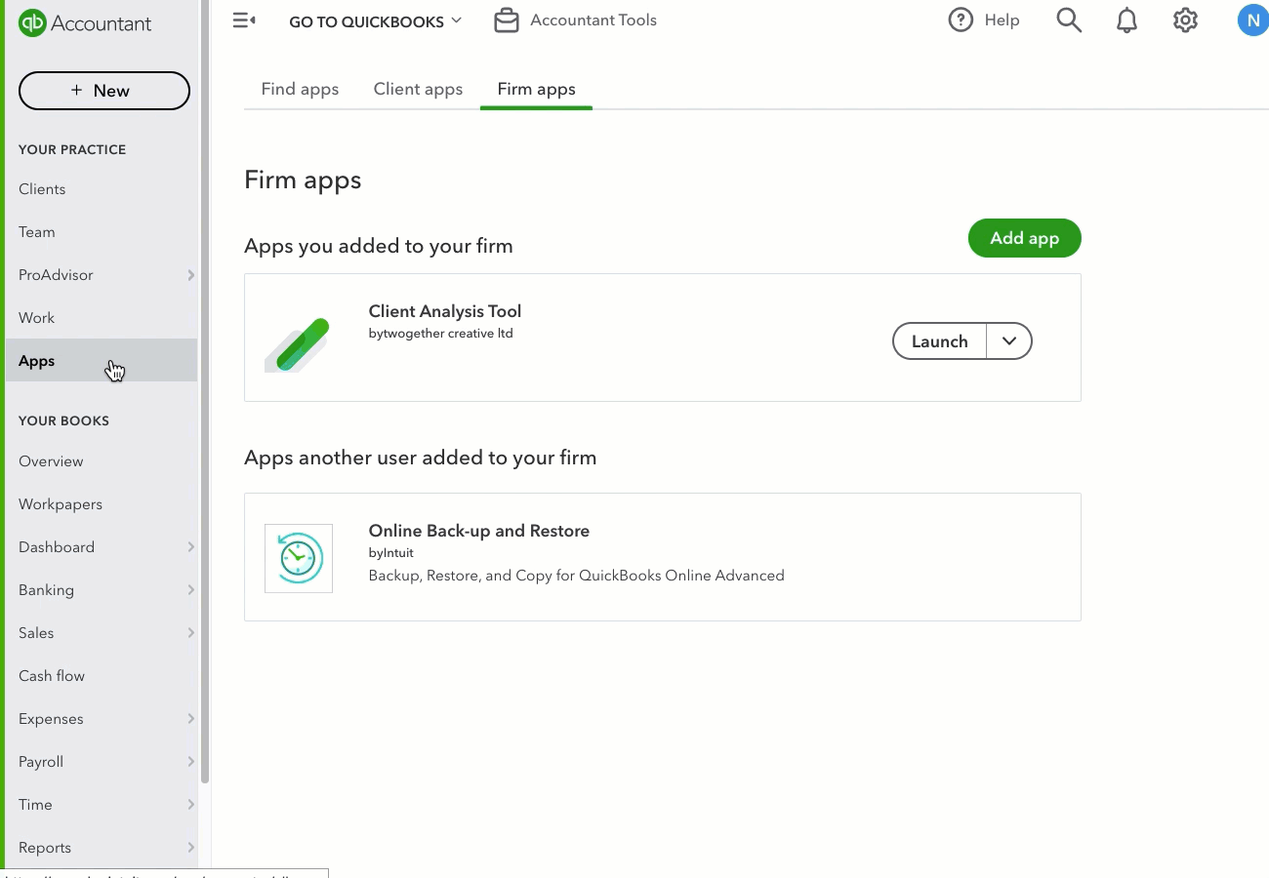Click 'Backup, Restore, and Copy' description text
1269x878 pixels.
(577, 576)
